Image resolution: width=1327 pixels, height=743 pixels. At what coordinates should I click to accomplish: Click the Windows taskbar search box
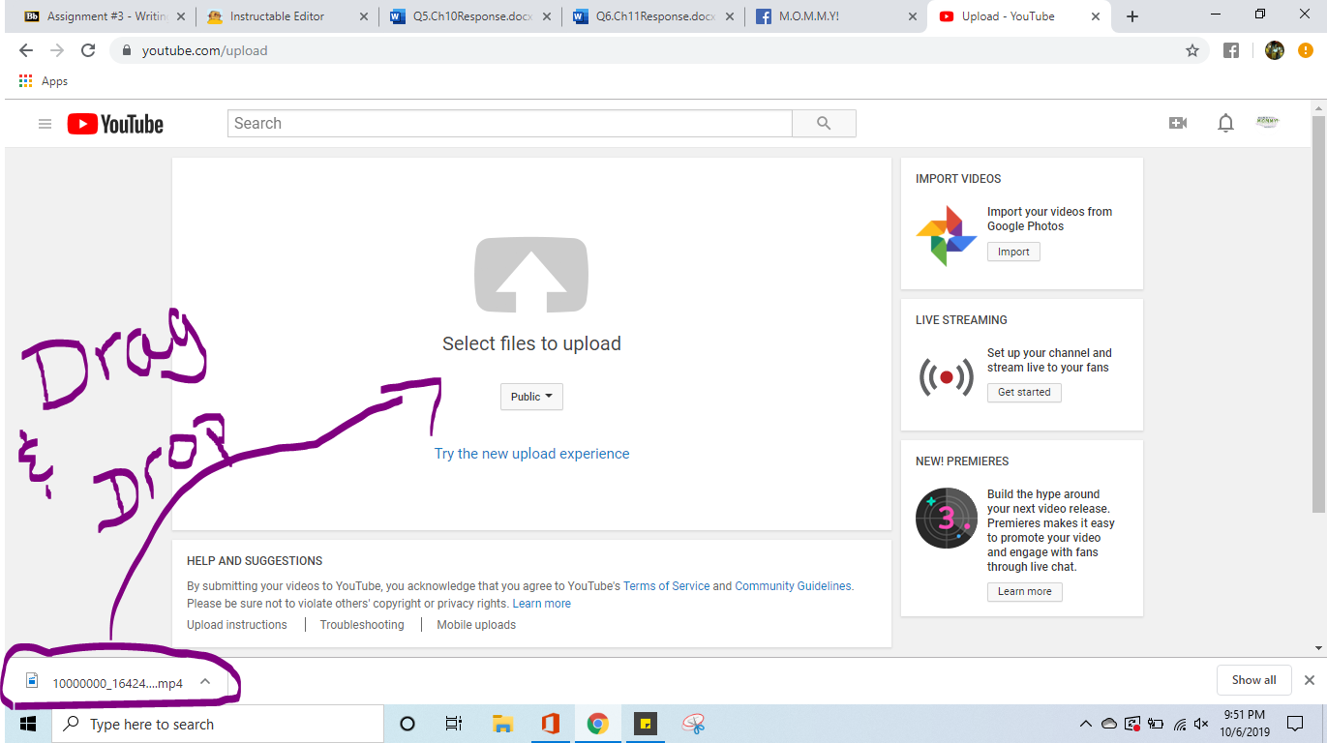(x=218, y=724)
